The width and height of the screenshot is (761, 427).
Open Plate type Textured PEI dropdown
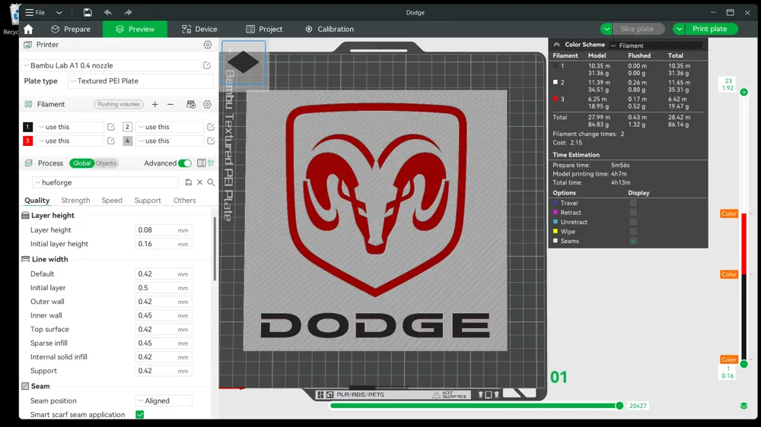[x=140, y=81]
